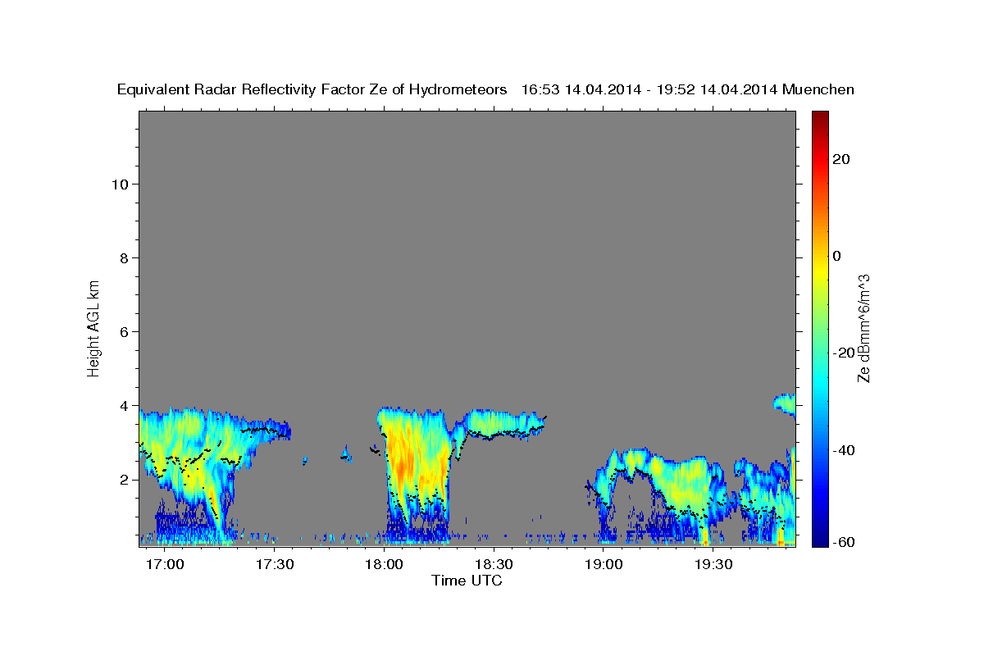Click the '4' height tick label
This screenshot has height=656, width=984.
(125, 405)
